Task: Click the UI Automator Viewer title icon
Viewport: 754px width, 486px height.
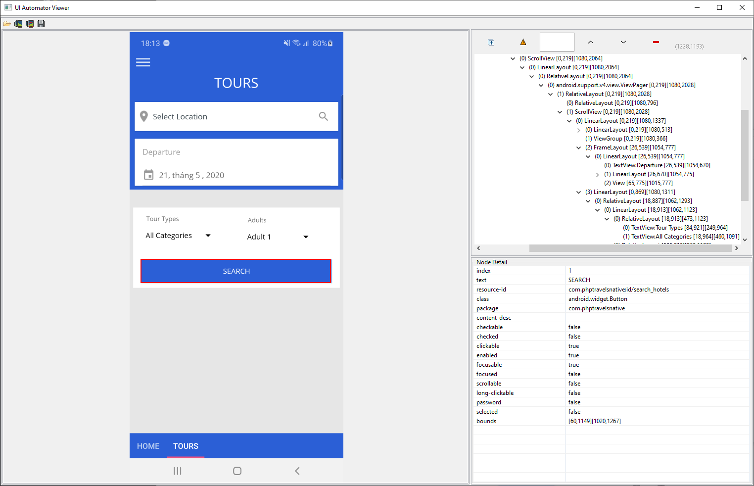Action: 8,7
